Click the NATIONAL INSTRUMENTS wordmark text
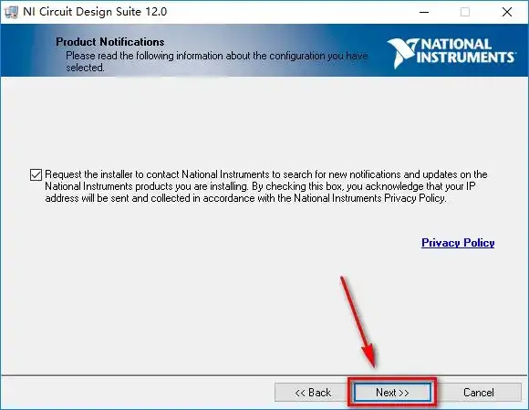The height and width of the screenshot is (410, 529). [466, 51]
